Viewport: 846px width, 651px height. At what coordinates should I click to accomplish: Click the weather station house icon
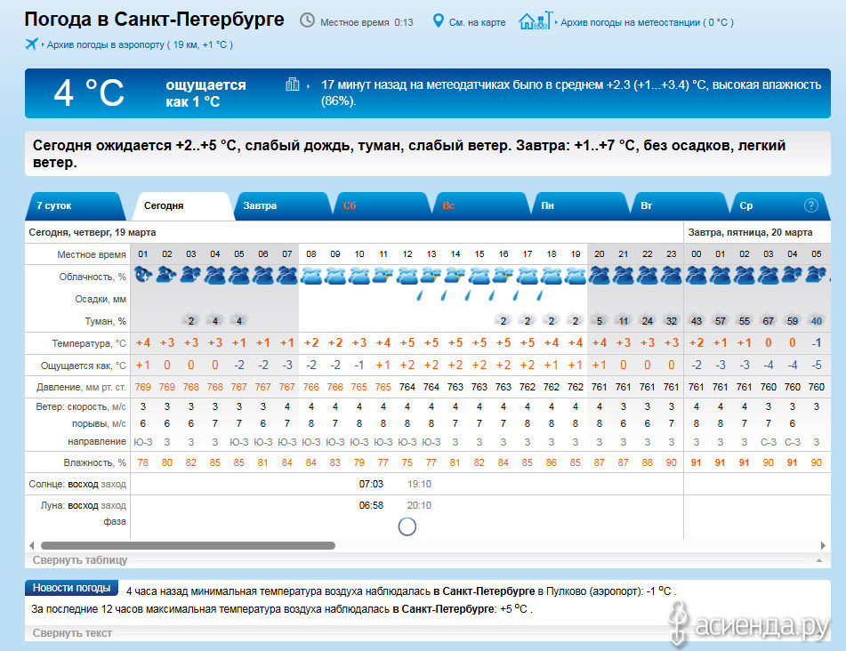tap(534, 20)
